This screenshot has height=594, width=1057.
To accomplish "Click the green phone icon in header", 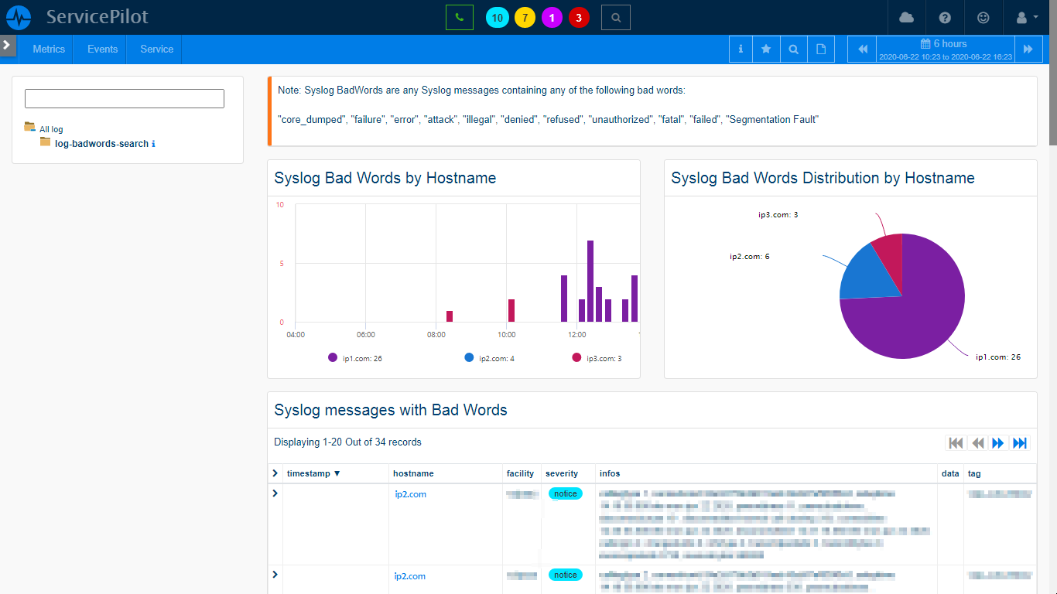I will click(459, 17).
